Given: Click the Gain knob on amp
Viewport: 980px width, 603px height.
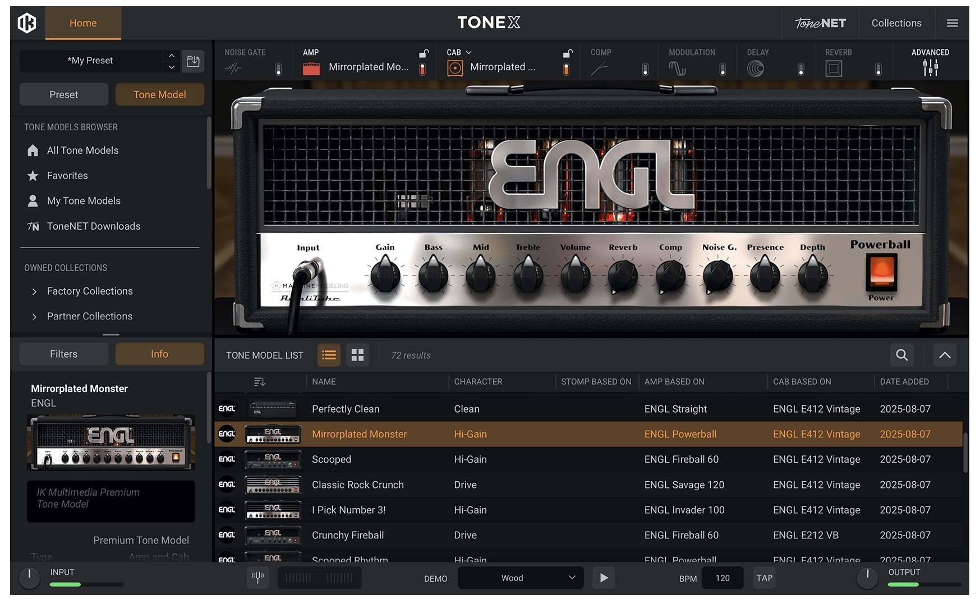Looking at the screenshot, I should (385, 274).
